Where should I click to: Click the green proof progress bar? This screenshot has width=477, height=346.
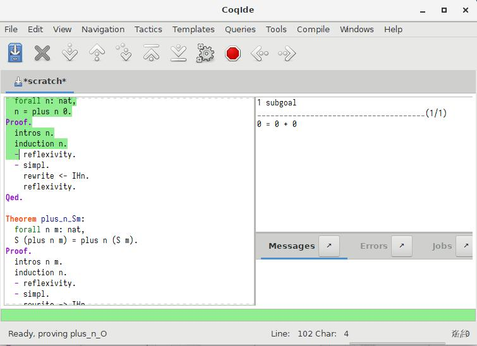[238, 315]
